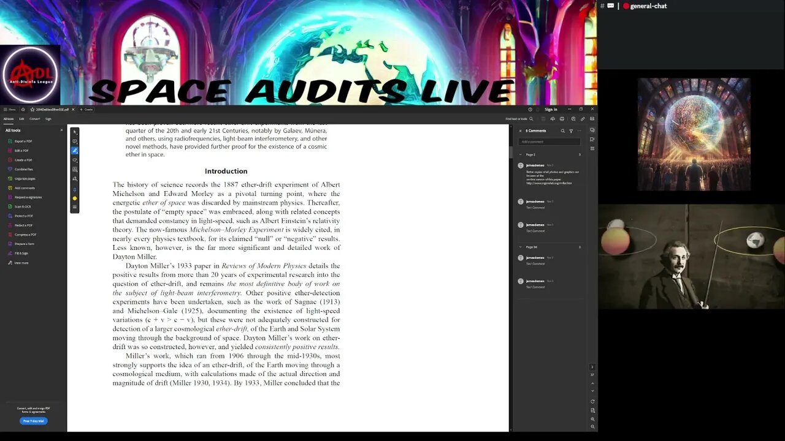The width and height of the screenshot is (785, 441).
Task: Go to previous page arrow
Action: click(592, 383)
